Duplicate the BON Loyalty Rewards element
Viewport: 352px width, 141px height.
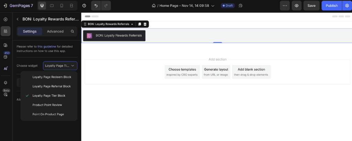pos(139,24)
